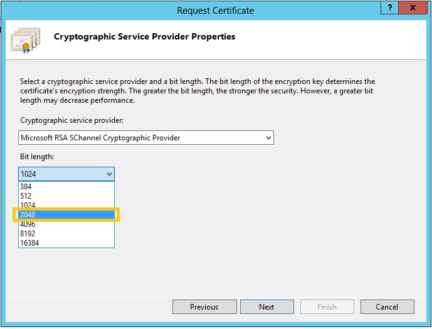
Task: Go back with the Previous button
Action: pos(204,307)
